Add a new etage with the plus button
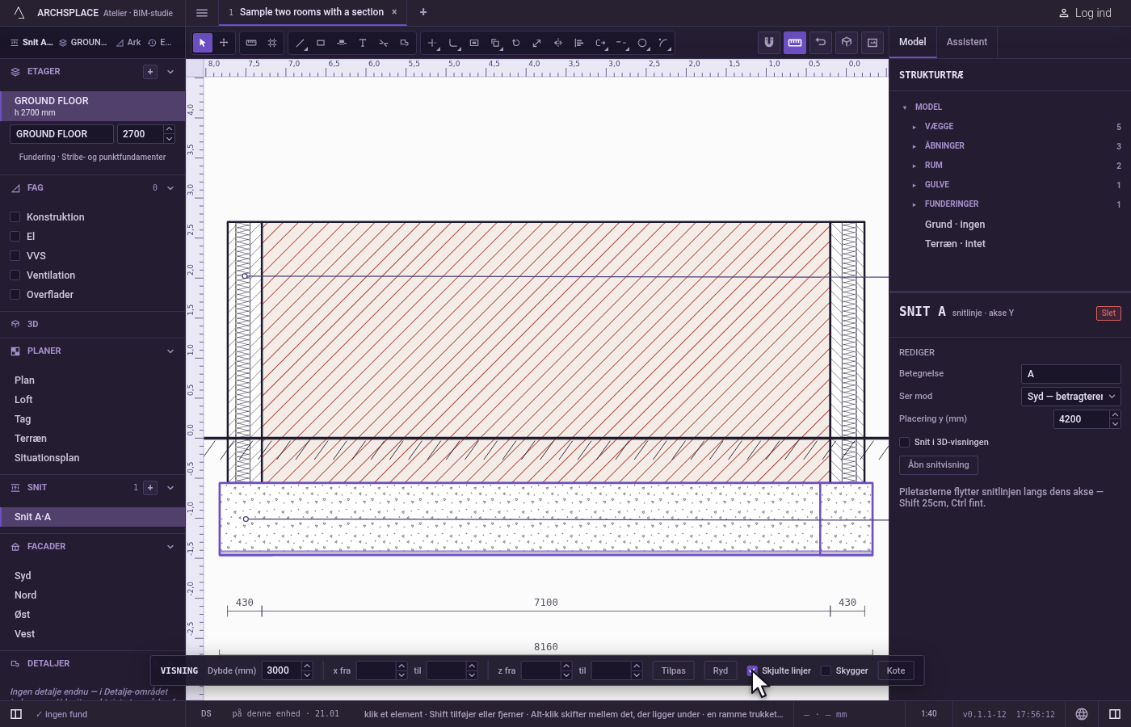This screenshot has height=727, width=1131. [150, 72]
